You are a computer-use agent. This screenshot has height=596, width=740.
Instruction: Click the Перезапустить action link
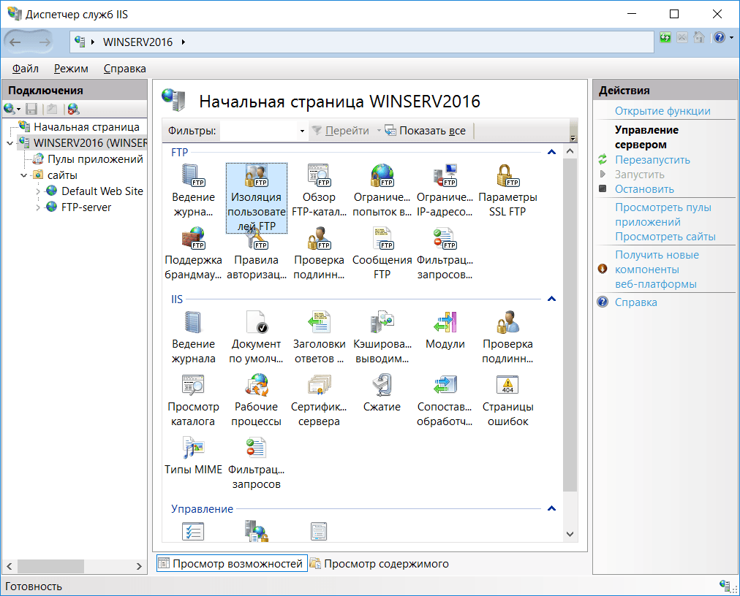click(652, 160)
